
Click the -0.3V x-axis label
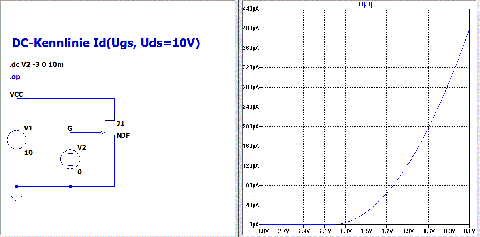[x=449, y=230]
